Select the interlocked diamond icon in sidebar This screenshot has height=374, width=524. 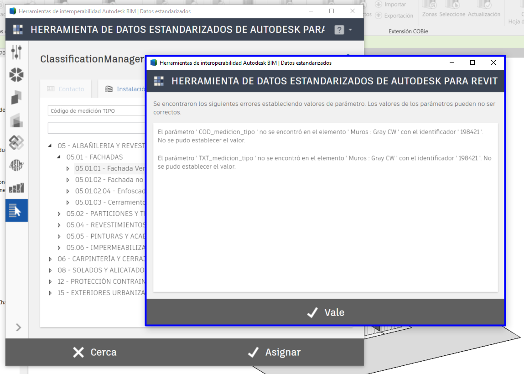pos(16,143)
